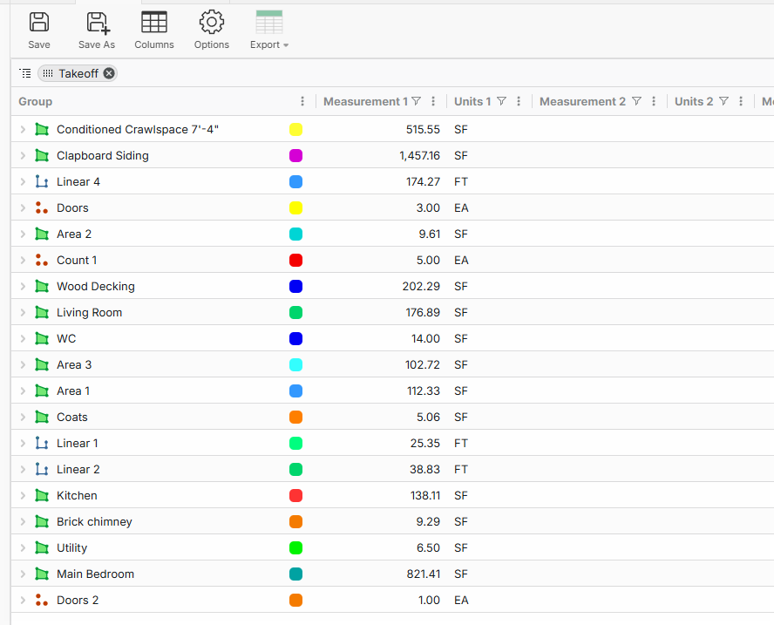Click the area icon for Brick chimney
This screenshot has height=625, width=774.
[x=42, y=522]
